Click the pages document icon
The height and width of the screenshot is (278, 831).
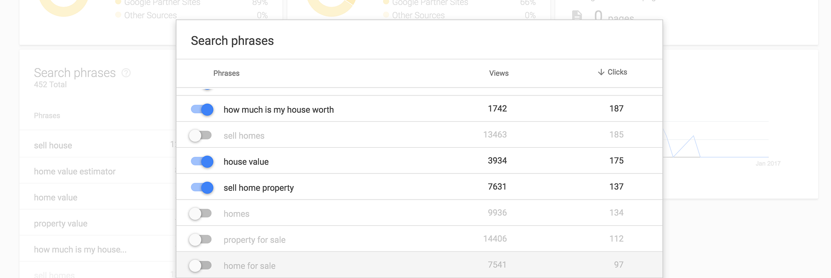click(577, 16)
